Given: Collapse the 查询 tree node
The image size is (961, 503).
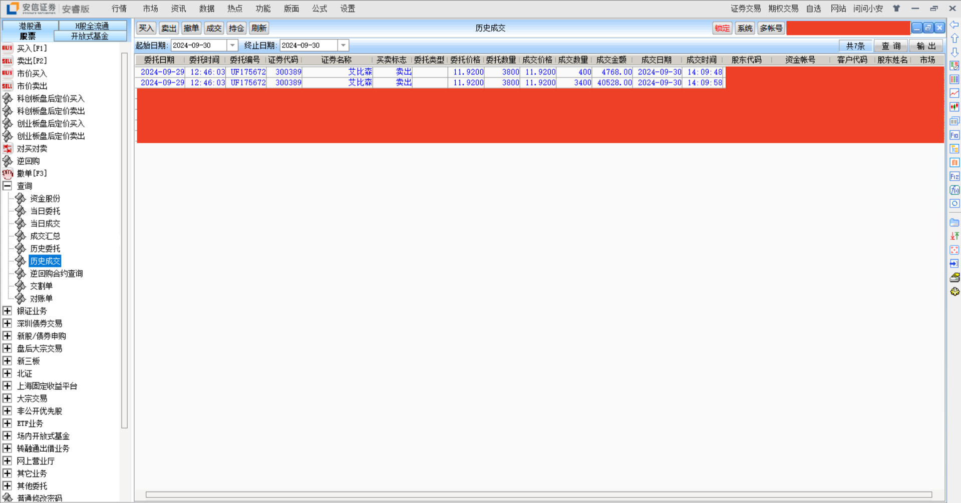Looking at the screenshot, I should click(x=8, y=186).
